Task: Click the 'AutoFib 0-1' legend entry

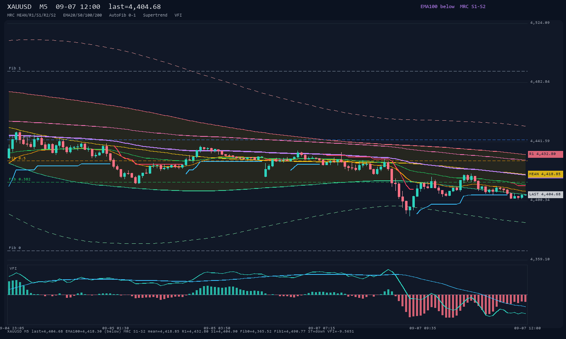Action: pos(122,15)
